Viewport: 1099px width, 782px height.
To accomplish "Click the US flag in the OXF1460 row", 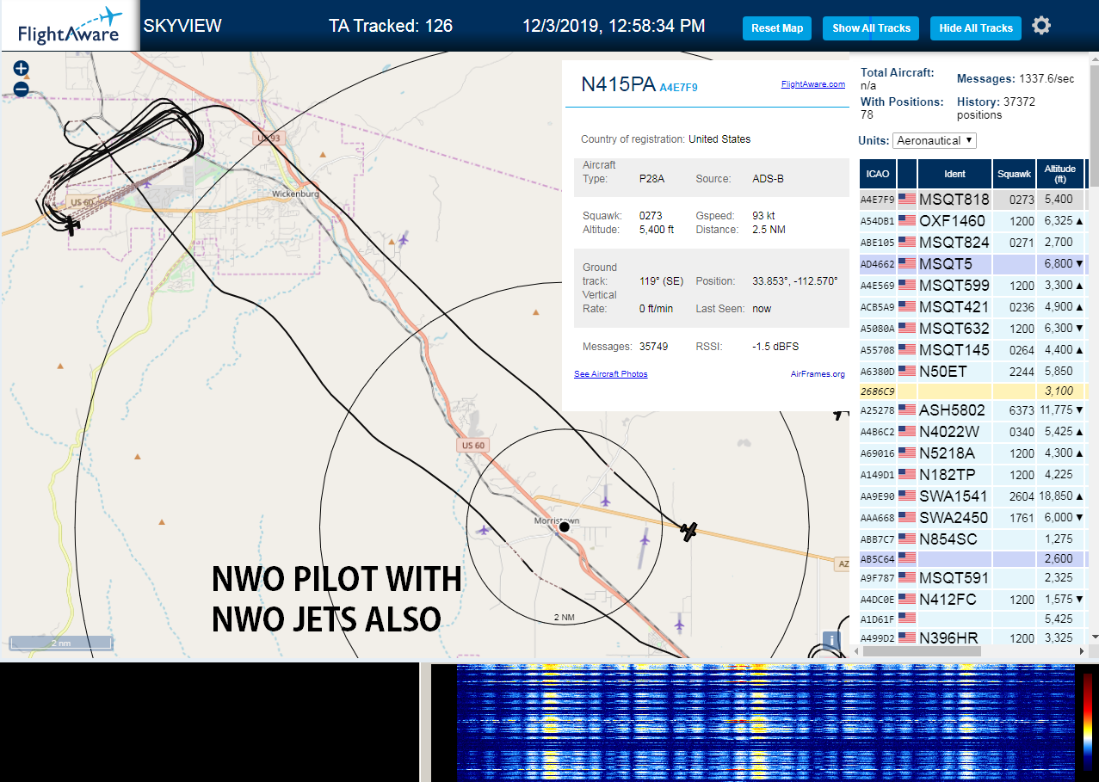I will click(x=907, y=220).
